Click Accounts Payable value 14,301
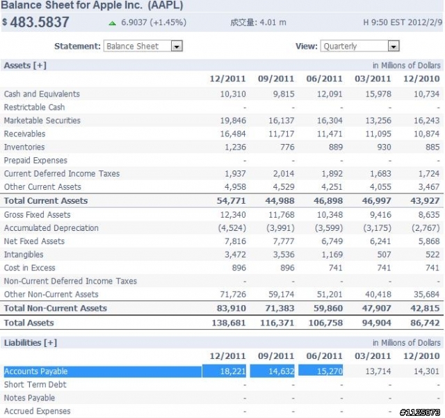The height and width of the screenshot is (418, 445). coord(426,371)
